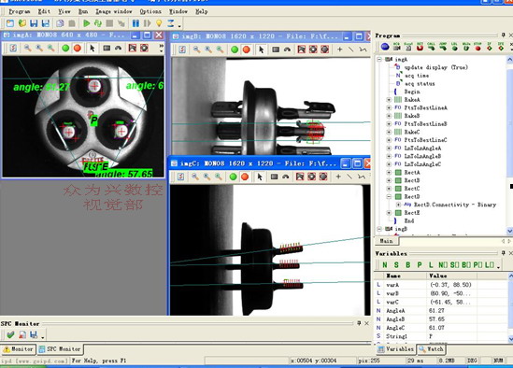Select the rectangle ROI tool in imgB toolbar
Image resolution: width=513 pixels, height=368 pixels.
[x=276, y=50]
